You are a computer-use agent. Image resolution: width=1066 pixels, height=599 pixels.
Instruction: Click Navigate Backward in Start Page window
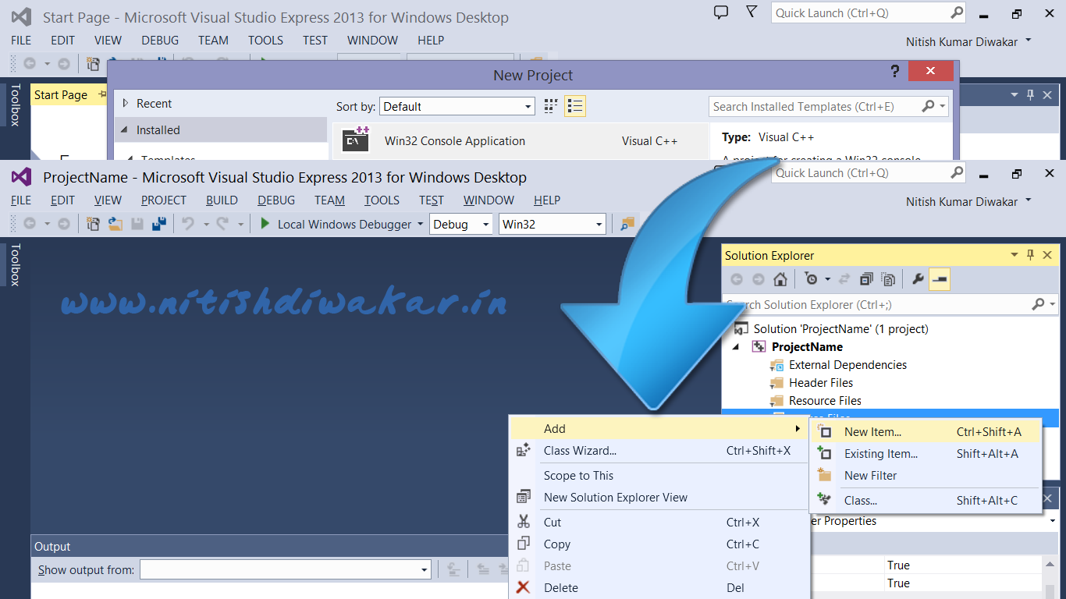point(30,64)
